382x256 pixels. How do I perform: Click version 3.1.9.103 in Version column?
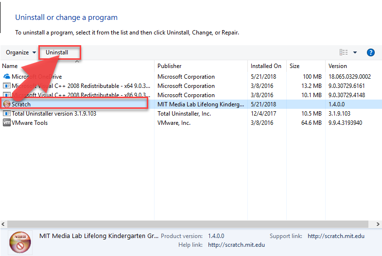(x=339, y=114)
